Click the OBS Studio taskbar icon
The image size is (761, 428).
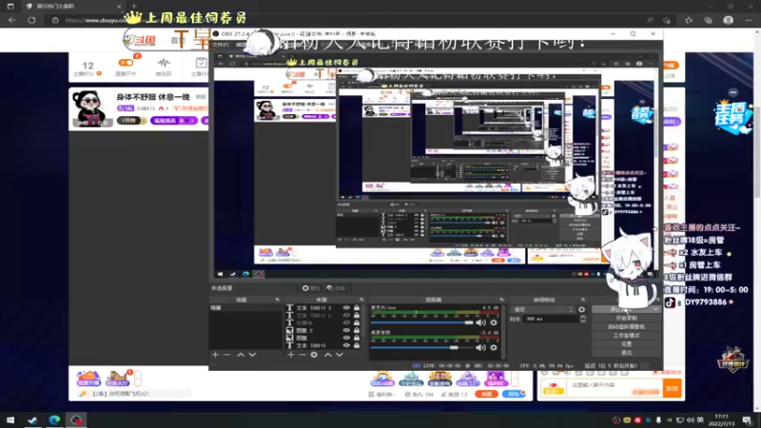(76, 420)
